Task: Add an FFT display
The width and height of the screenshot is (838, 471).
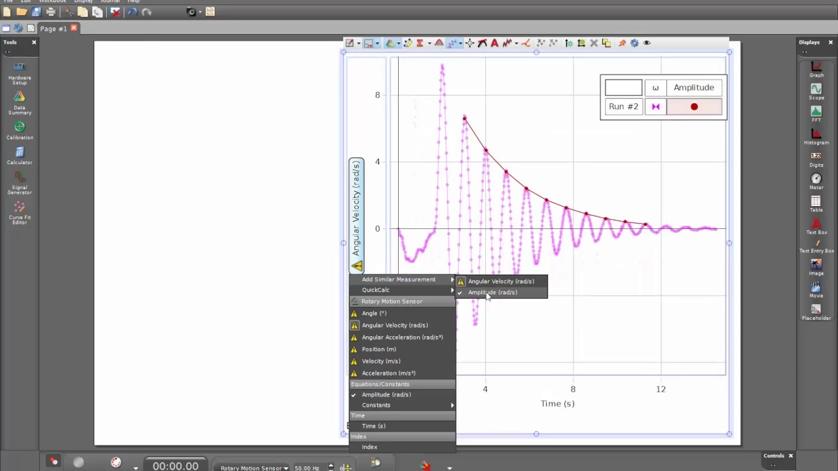Action: (816, 114)
